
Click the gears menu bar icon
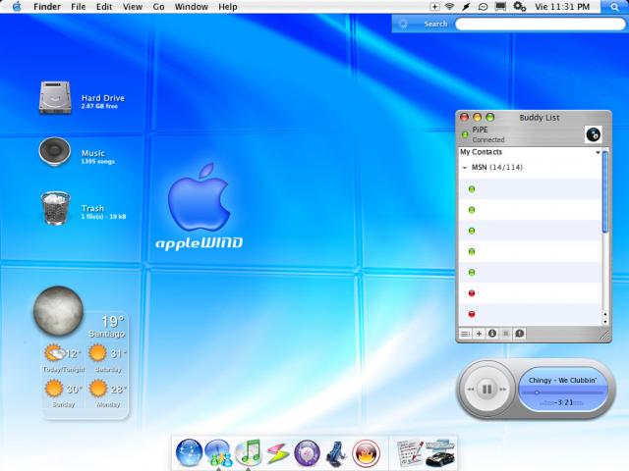[520, 7]
